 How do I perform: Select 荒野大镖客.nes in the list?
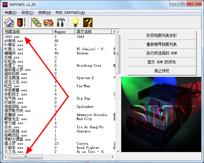[x=18, y=140]
